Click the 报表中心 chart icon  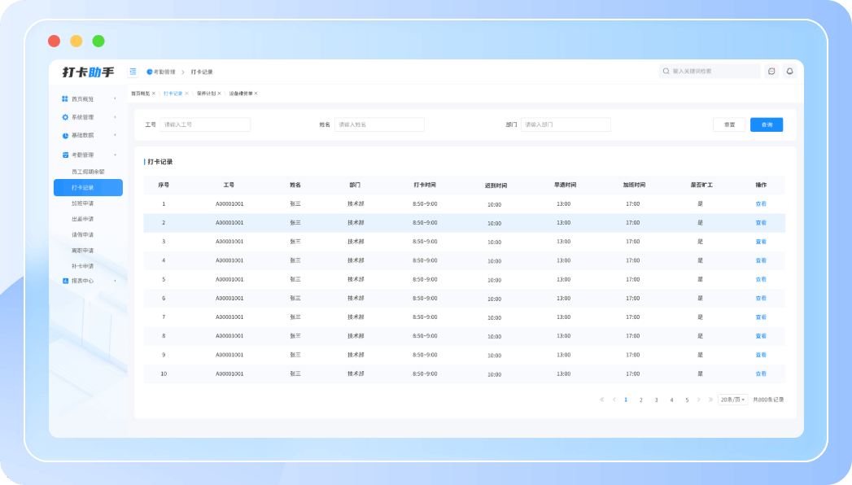tap(65, 281)
